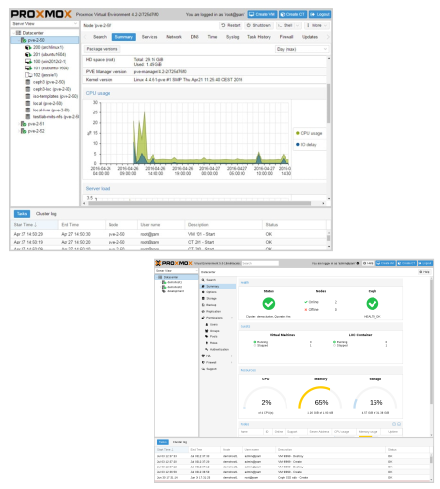Click storage icon of ceph3-lxc (pve-2-50)
The width and height of the screenshot is (440, 489).
pyautogui.click(x=28, y=89)
